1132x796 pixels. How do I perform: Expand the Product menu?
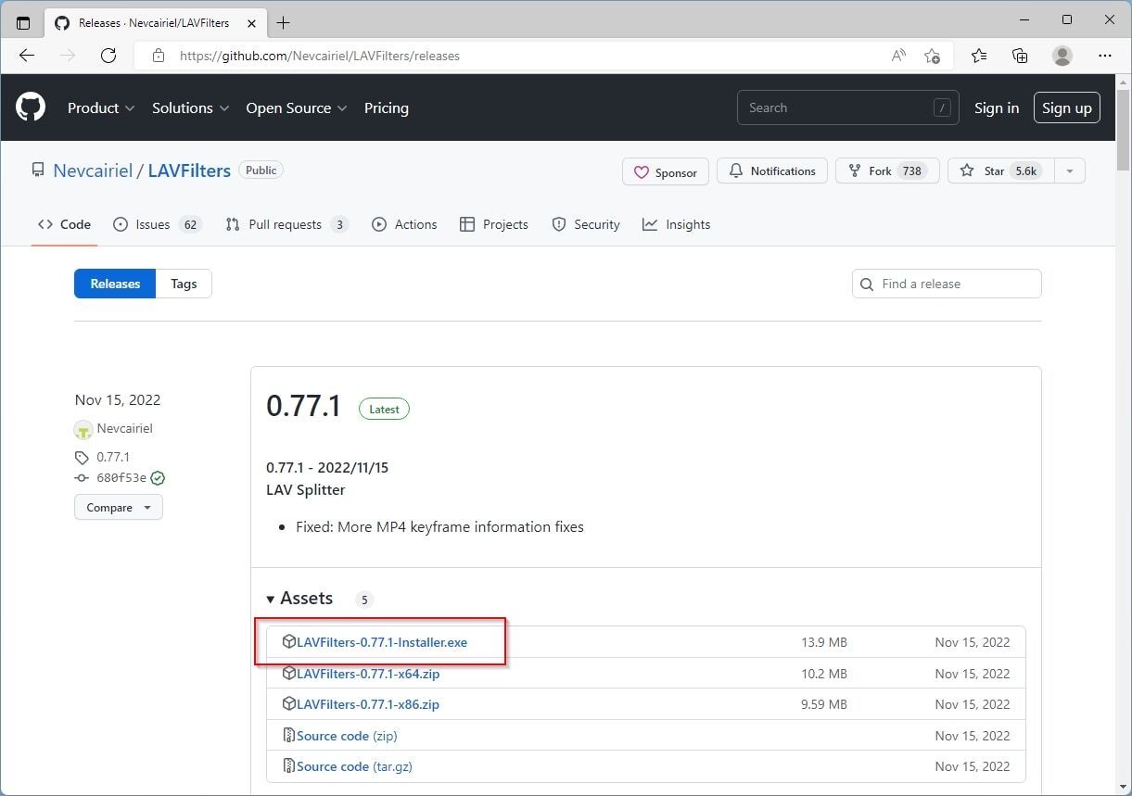point(100,107)
